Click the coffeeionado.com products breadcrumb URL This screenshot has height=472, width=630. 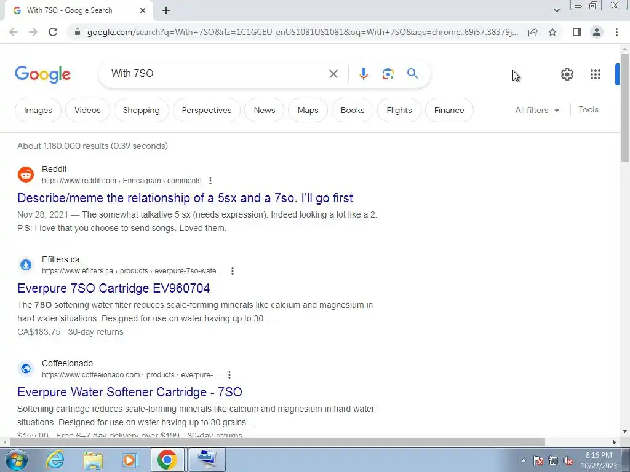tap(130, 375)
